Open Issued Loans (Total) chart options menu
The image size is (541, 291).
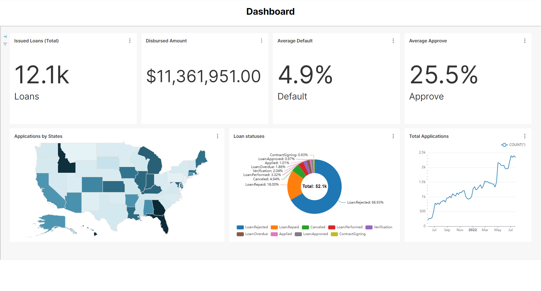[x=130, y=41]
